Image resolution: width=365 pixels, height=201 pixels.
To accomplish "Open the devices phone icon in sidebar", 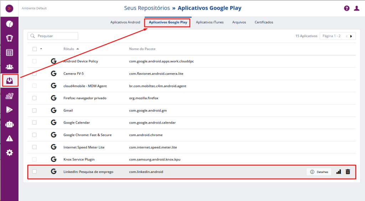I will tap(9, 38).
